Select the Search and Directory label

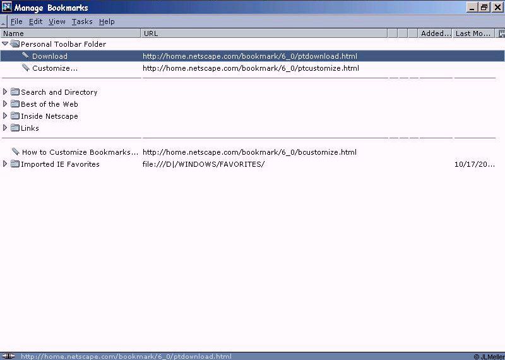(x=59, y=92)
